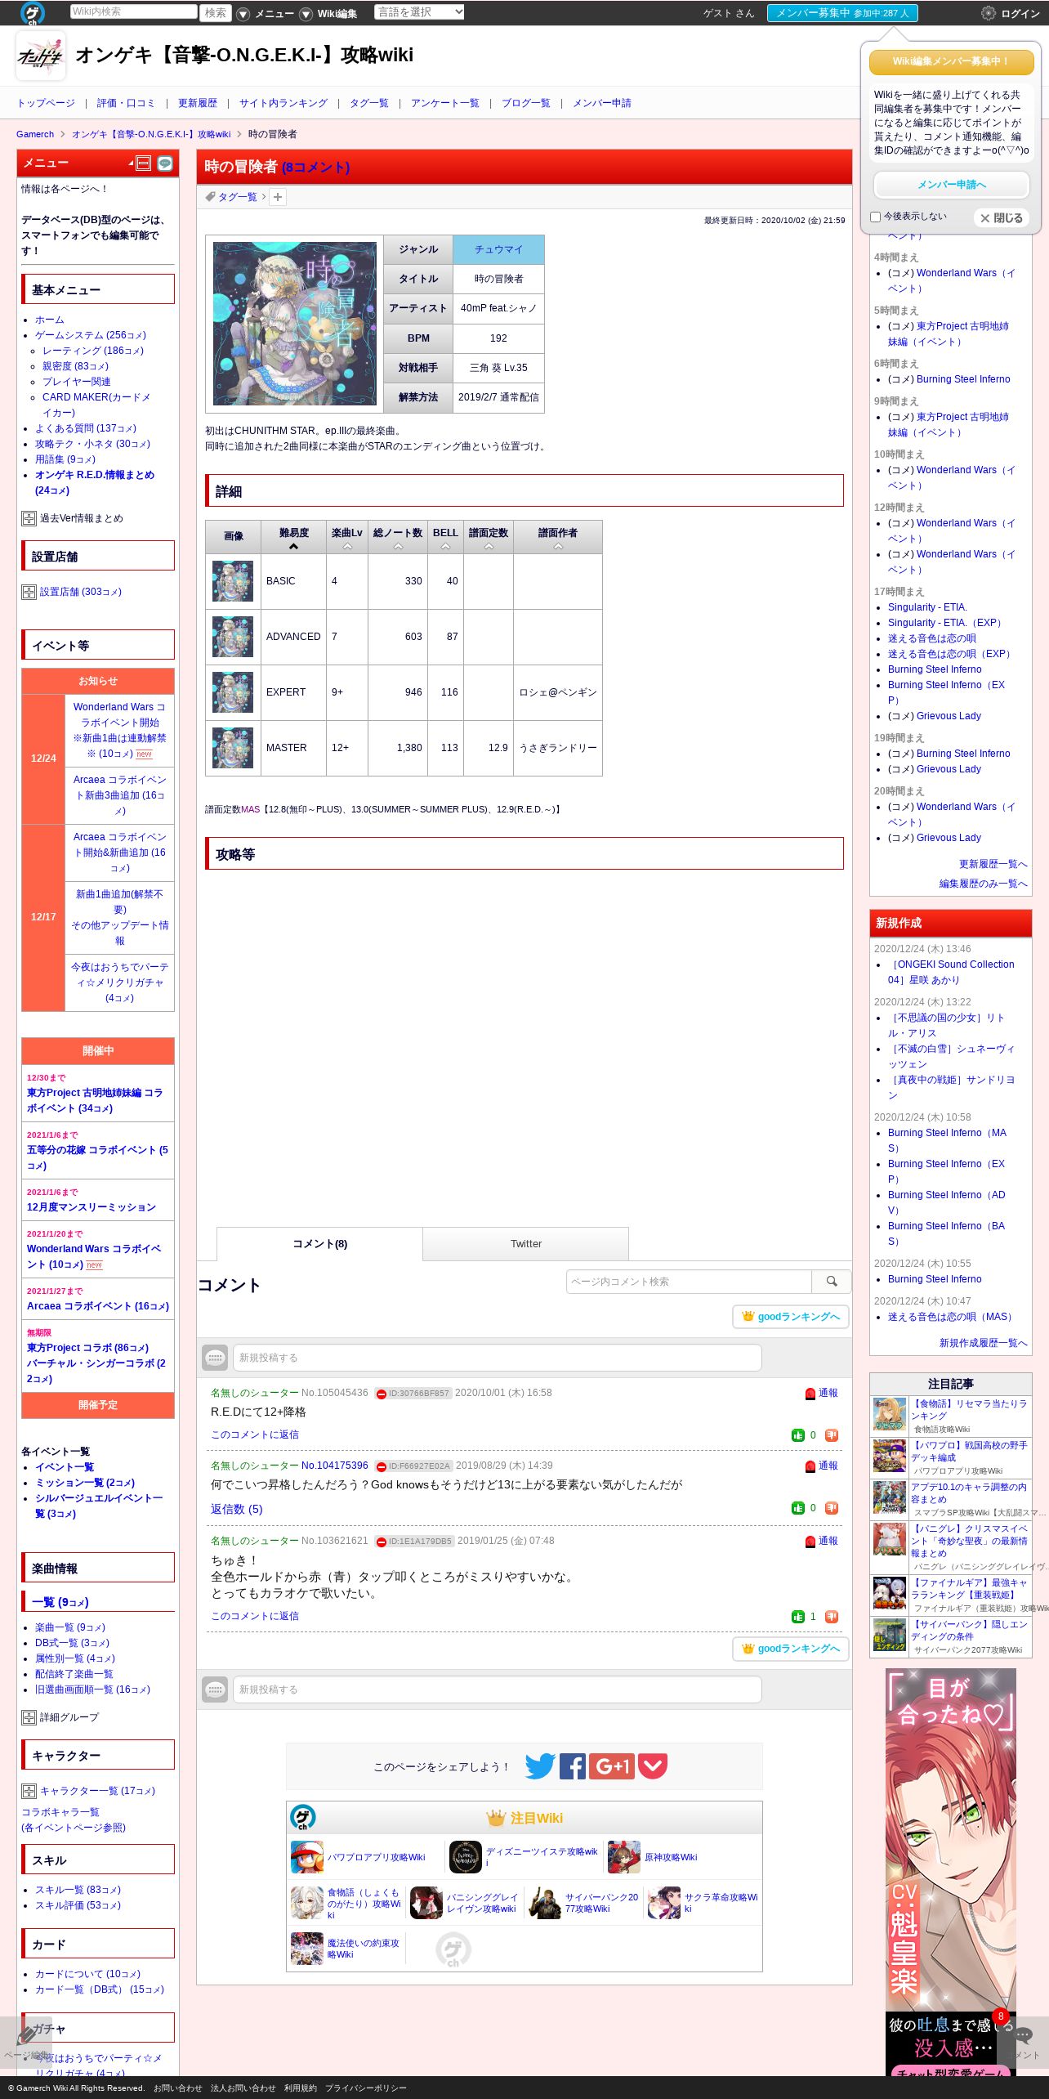Expand the キャラクター一覧 section
The image size is (1049, 2099).
pyautogui.click(x=29, y=1791)
